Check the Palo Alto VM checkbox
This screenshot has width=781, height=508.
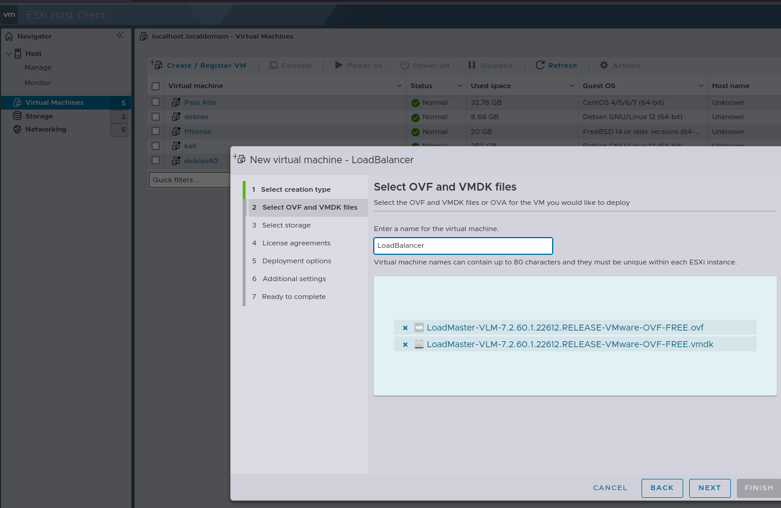156,102
